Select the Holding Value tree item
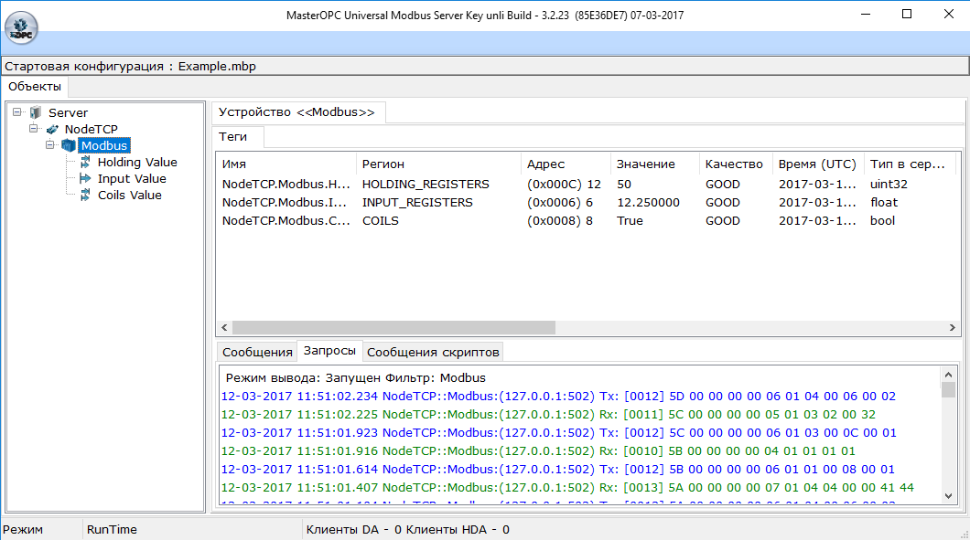The image size is (970, 540). click(137, 162)
